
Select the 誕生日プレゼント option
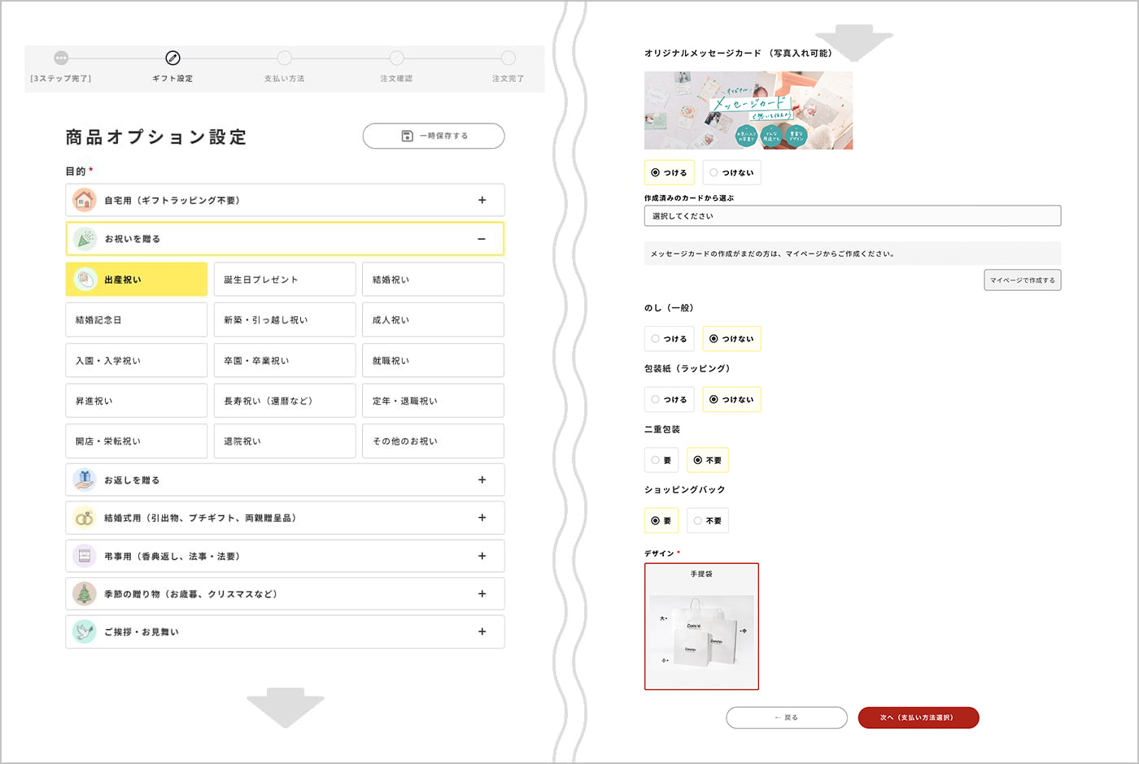(285, 280)
